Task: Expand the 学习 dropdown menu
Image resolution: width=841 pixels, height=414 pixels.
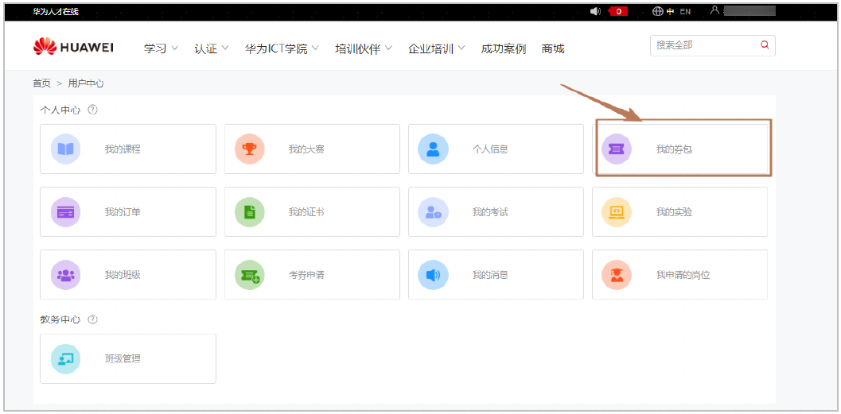Action: (x=161, y=48)
